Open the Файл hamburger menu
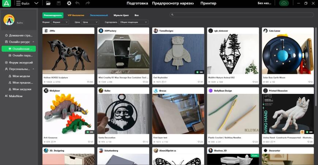The height and width of the screenshot is (165, 318). click(x=23, y=3)
